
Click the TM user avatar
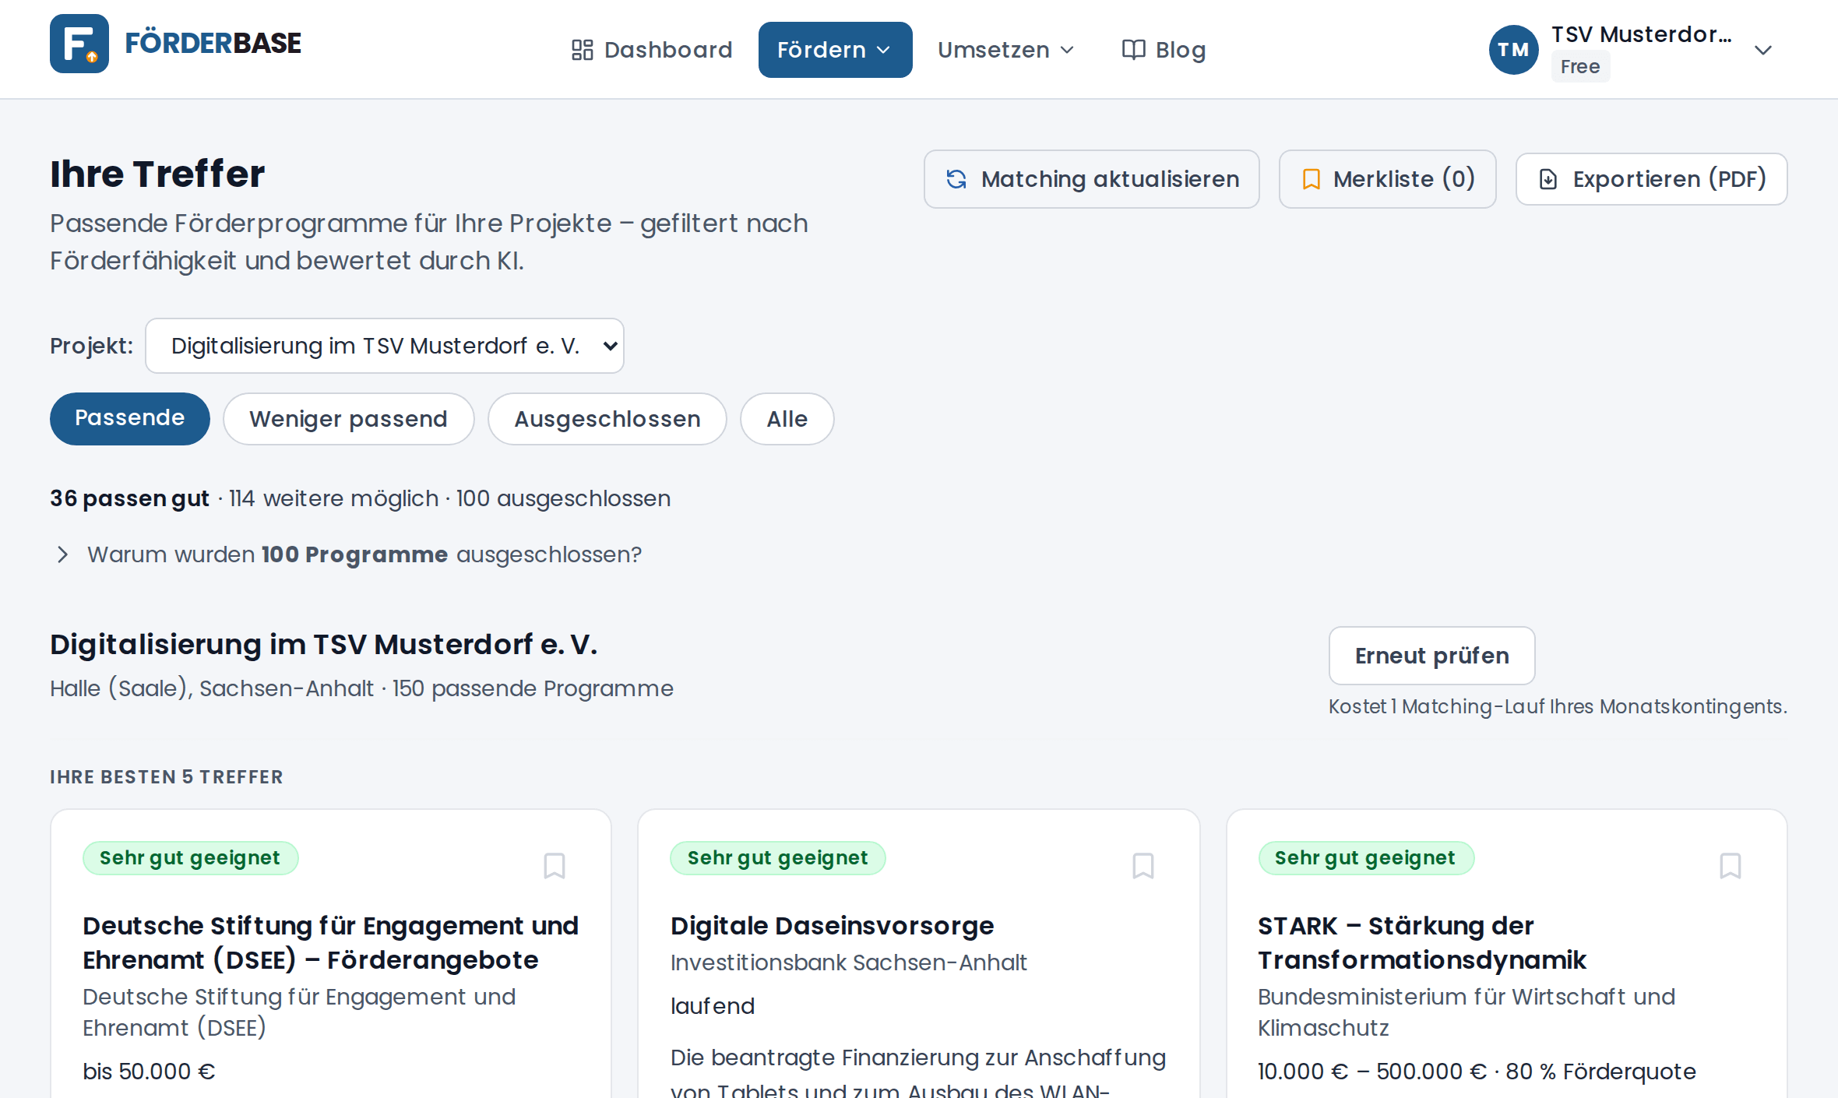1513,50
